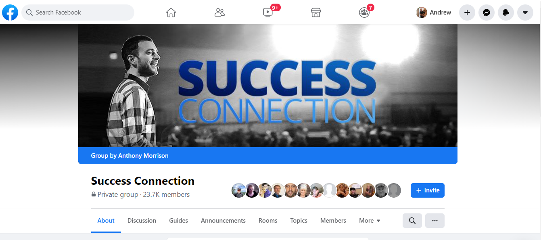Show notifications using the bell icon
This screenshot has width=541, height=240.
pos(506,13)
